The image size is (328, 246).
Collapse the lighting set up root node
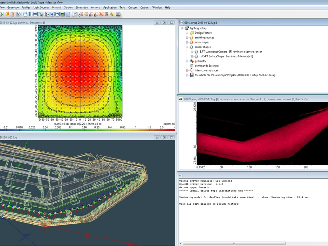click(x=182, y=28)
